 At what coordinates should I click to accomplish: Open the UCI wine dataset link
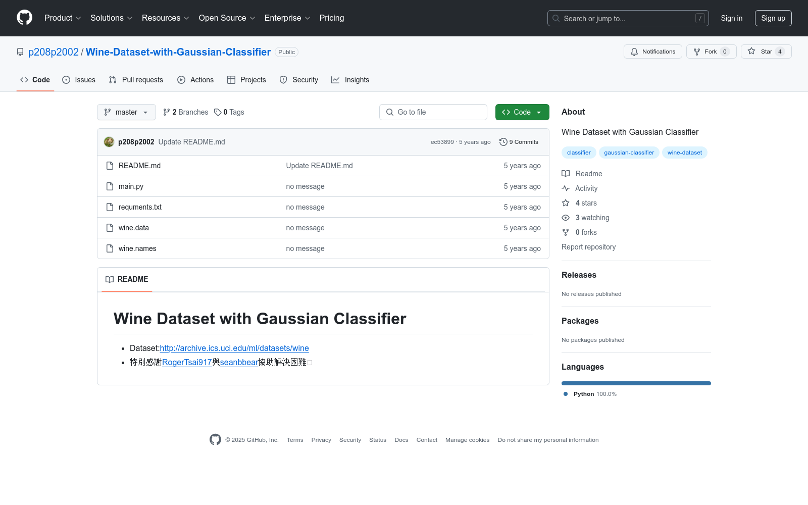tap(234, 348)
